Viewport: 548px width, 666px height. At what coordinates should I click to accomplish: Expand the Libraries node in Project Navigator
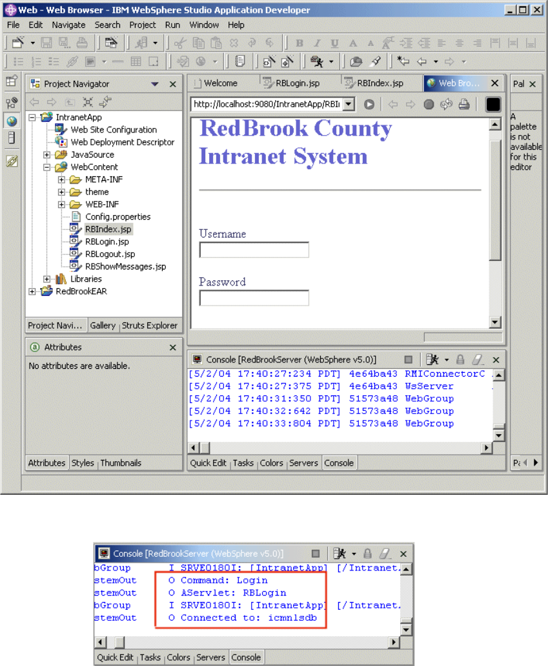pos(45,279)
